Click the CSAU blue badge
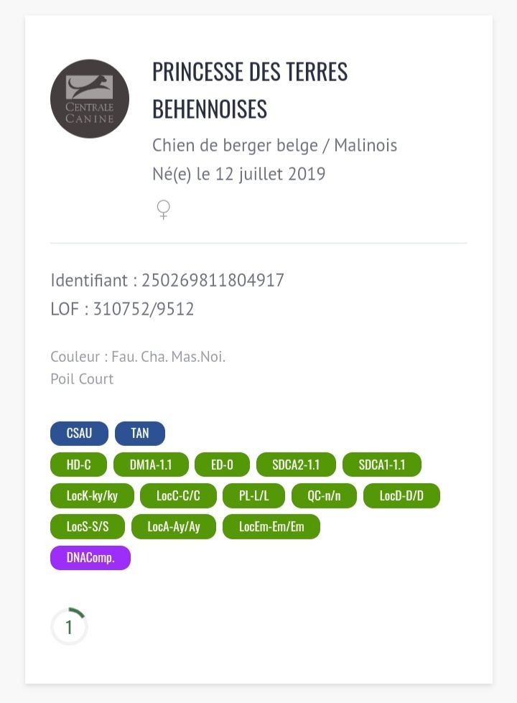The width and height of the screenshot is (517, 703). (x=79, y=434)
